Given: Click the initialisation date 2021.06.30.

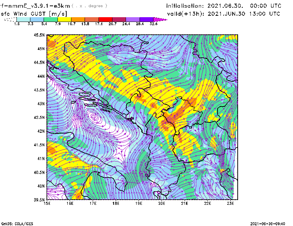Looking at the screenshot, I should pos(225,6).
